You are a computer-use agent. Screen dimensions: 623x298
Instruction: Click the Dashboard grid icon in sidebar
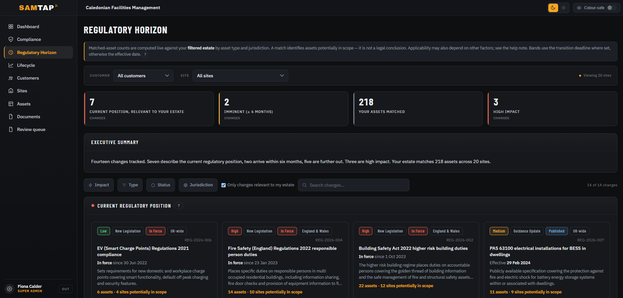(11, 27)
